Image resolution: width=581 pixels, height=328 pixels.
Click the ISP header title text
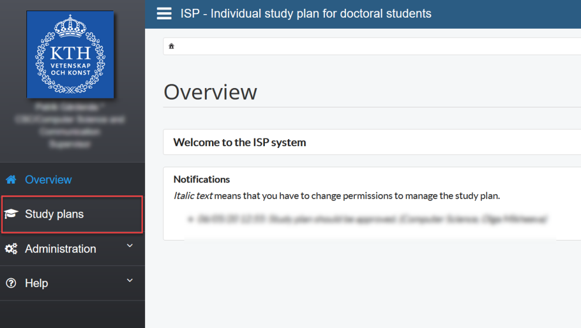[305, 13]
